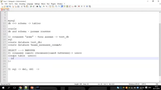Click 'Ln : 23' in the status bar
This screenshot has width=161, height=90.
tap(100, 84)
